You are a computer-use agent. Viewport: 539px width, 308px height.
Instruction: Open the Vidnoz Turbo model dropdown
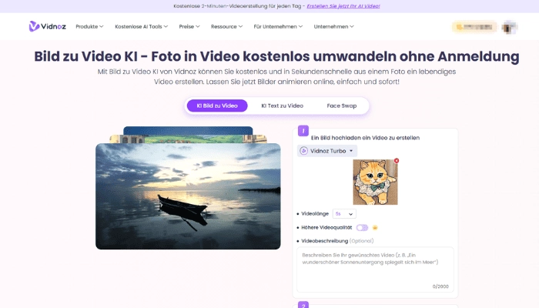[327, 151]
